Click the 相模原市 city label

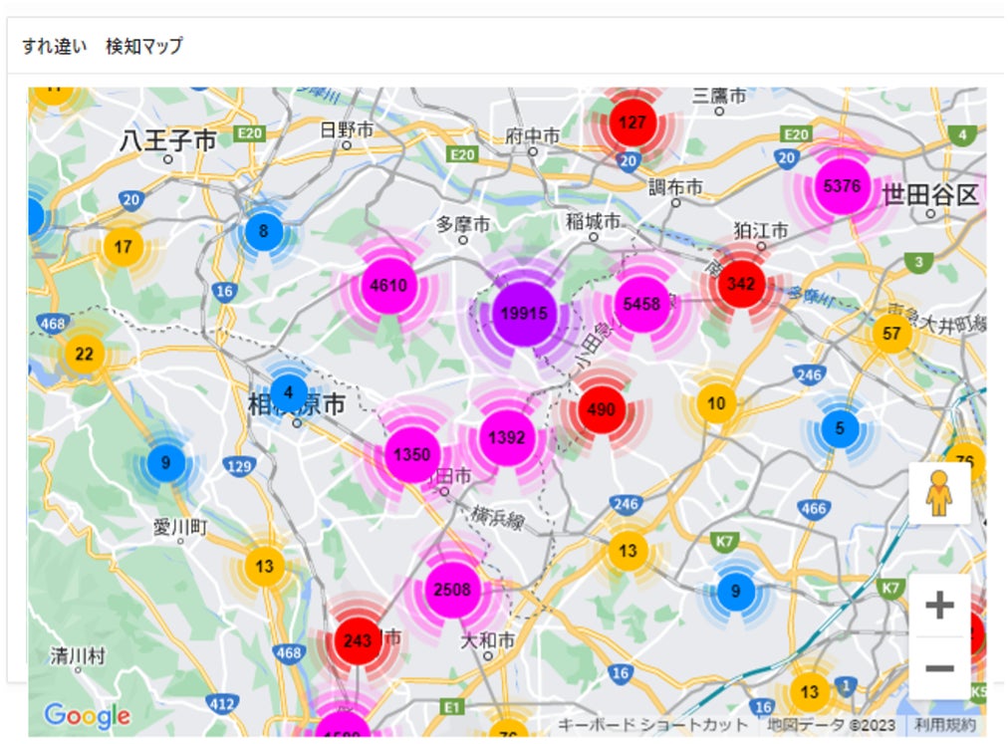point(297,404)
